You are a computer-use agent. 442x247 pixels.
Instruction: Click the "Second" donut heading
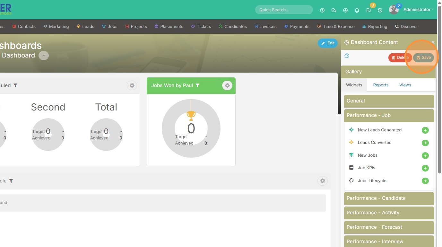(x=48, y=107)
